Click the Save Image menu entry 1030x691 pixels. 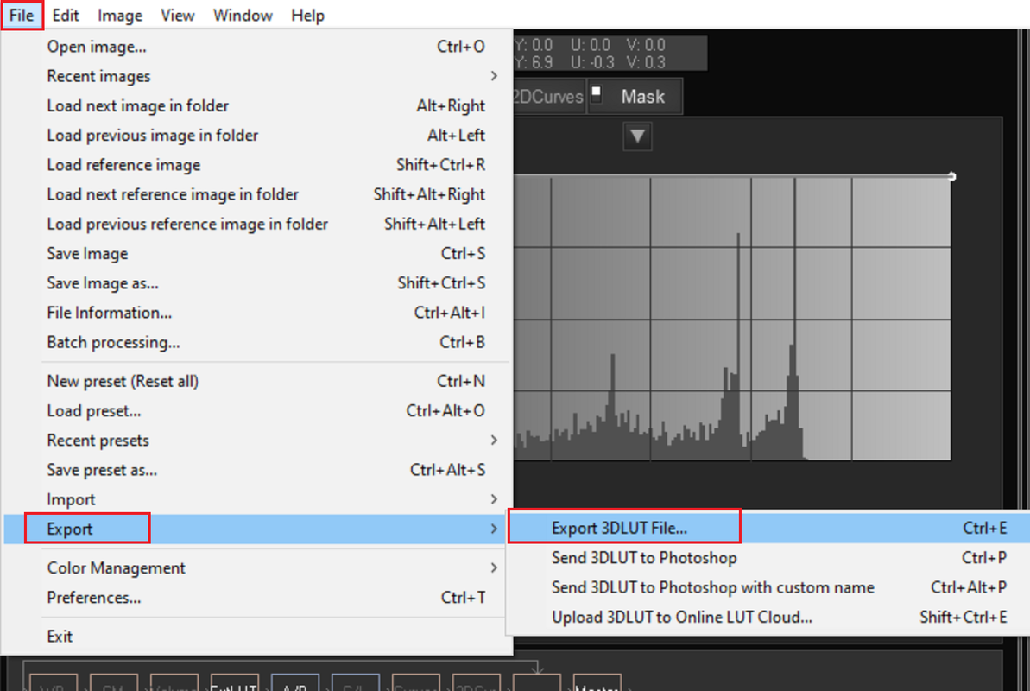point(256,254)
